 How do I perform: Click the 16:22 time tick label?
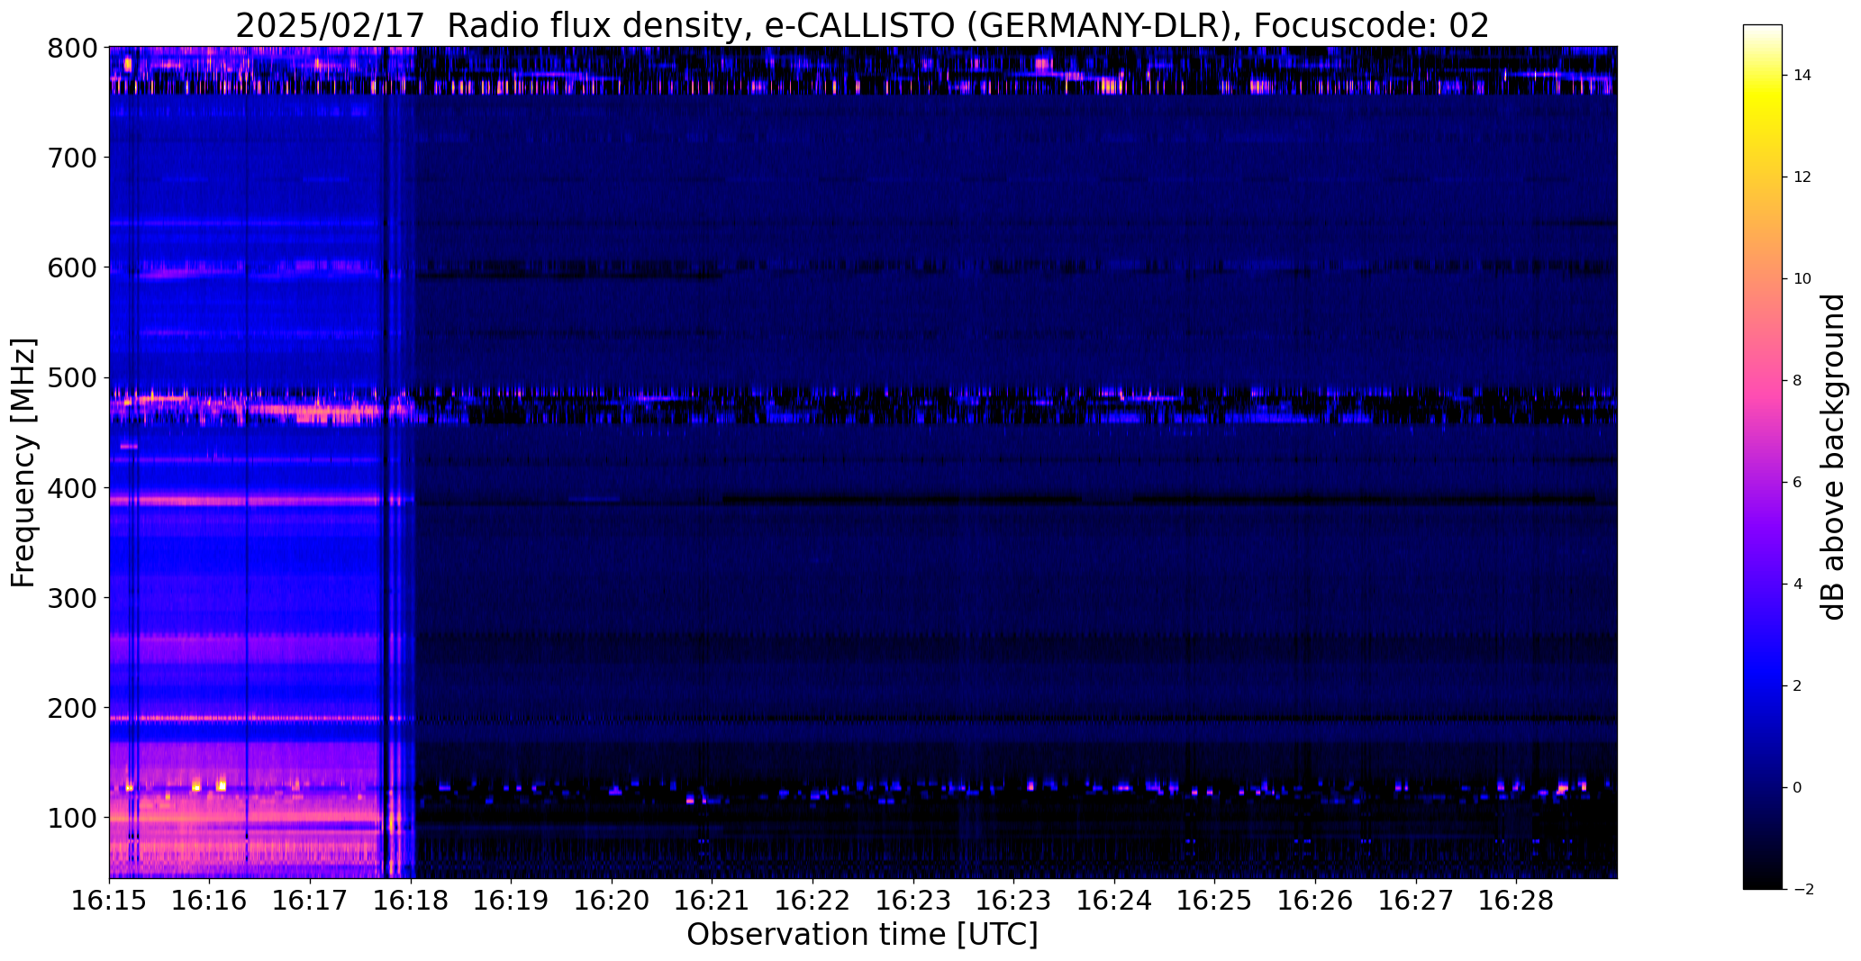pos(812,901)
